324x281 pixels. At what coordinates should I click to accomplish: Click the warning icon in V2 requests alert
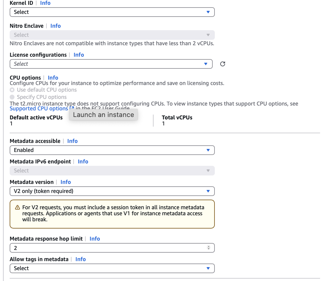(x=17, y=207)
